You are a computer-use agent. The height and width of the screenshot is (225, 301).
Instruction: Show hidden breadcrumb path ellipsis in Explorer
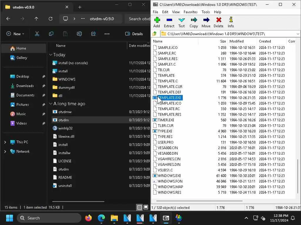83,19
